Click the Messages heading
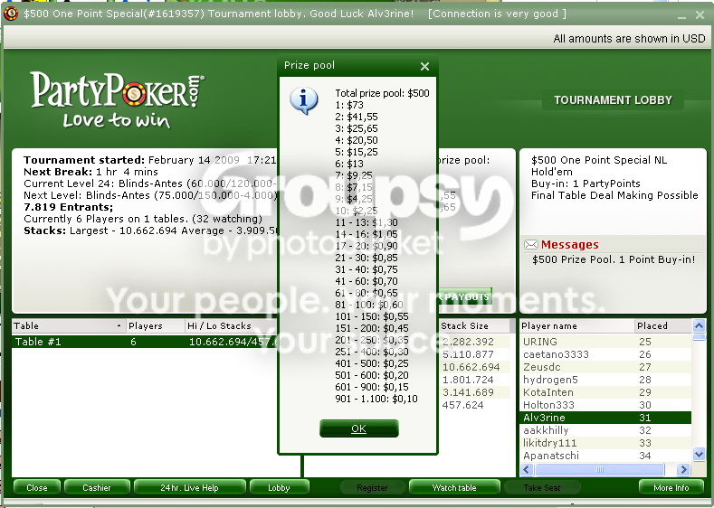The image size is (714, 508). point(569,245)
